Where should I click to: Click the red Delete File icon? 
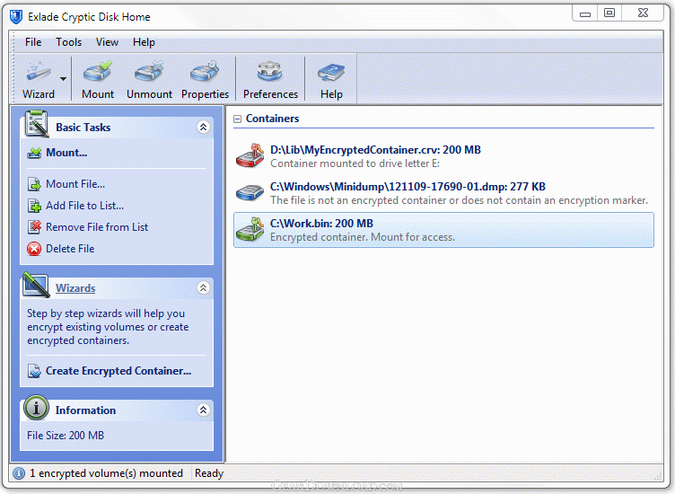(x=34, y=249)
